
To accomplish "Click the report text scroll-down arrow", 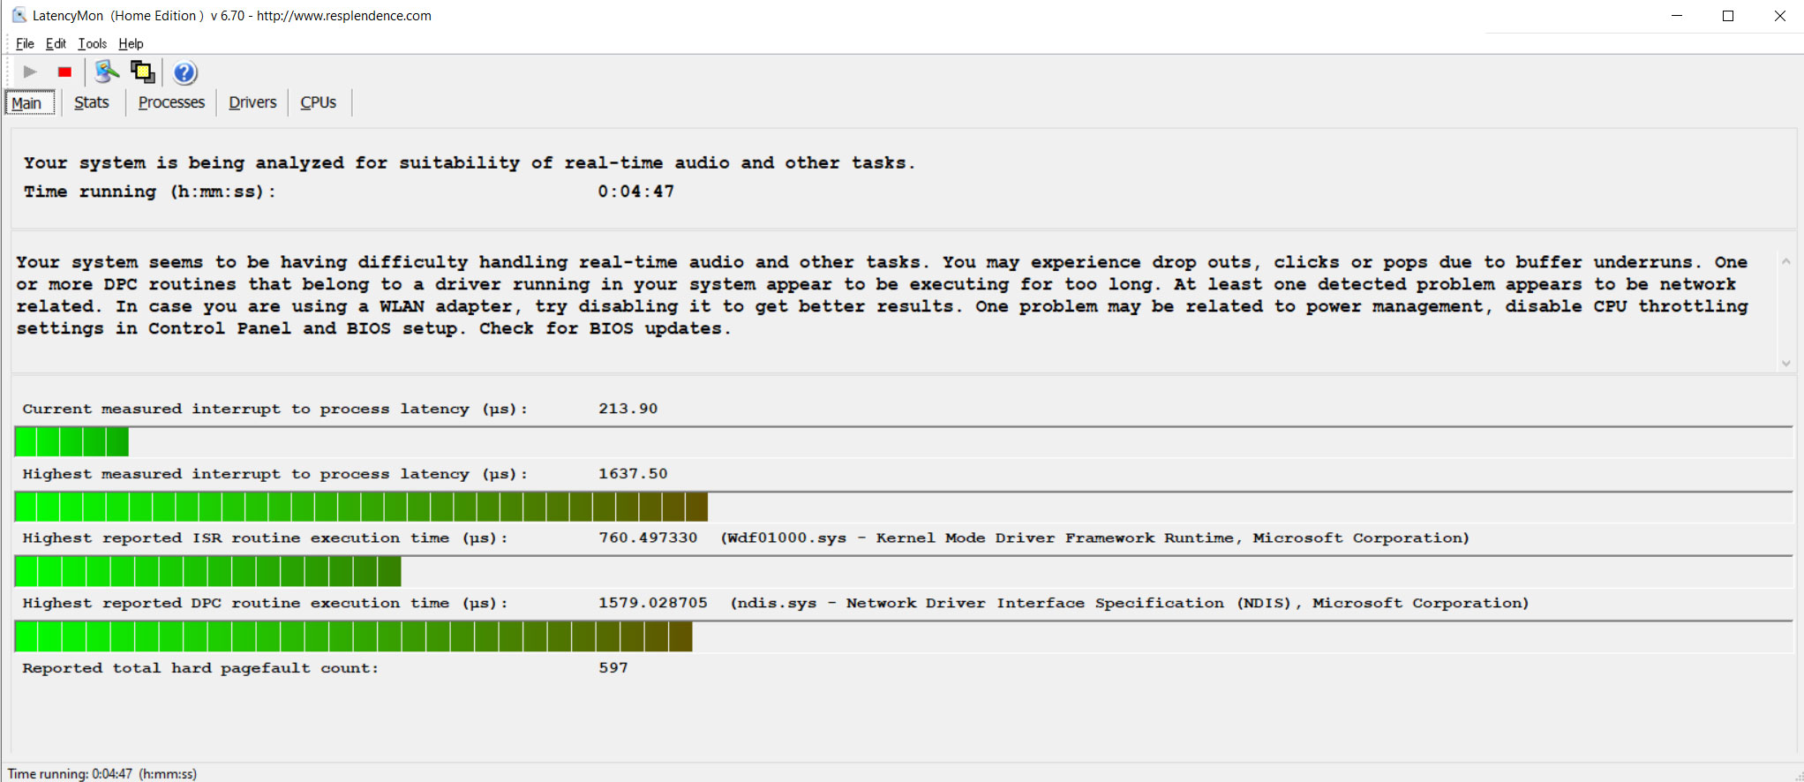I will 1785,364.
